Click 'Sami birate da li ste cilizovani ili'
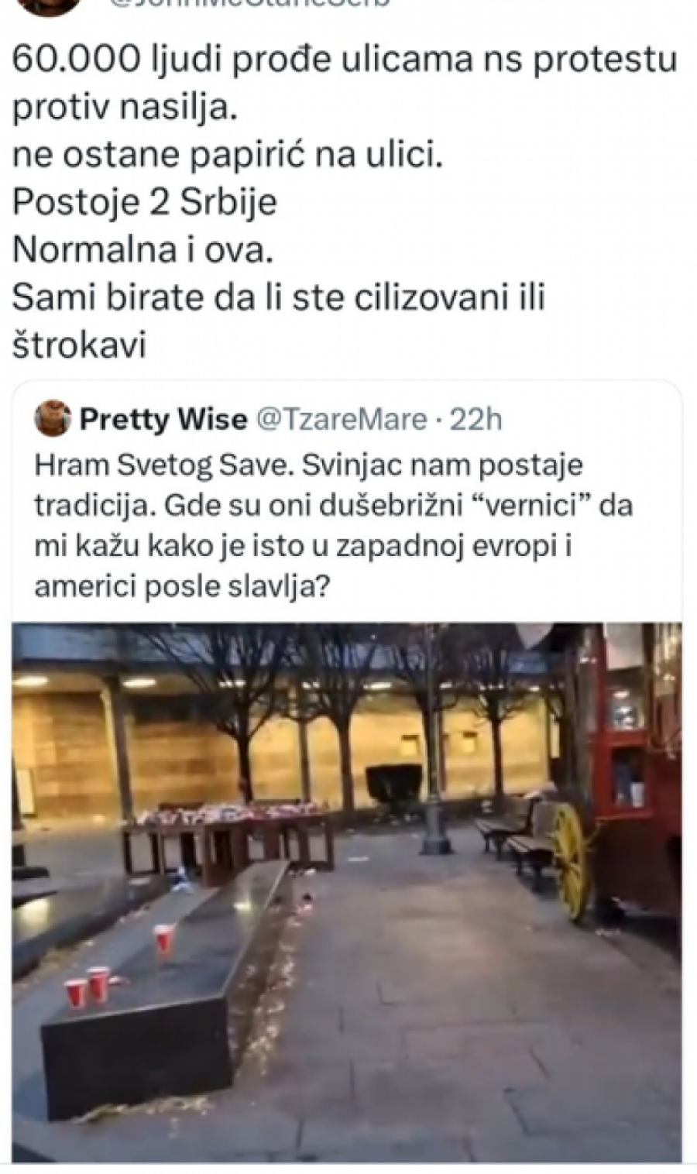The height and width of the screenshot is (1174, 697). [279, 297]
